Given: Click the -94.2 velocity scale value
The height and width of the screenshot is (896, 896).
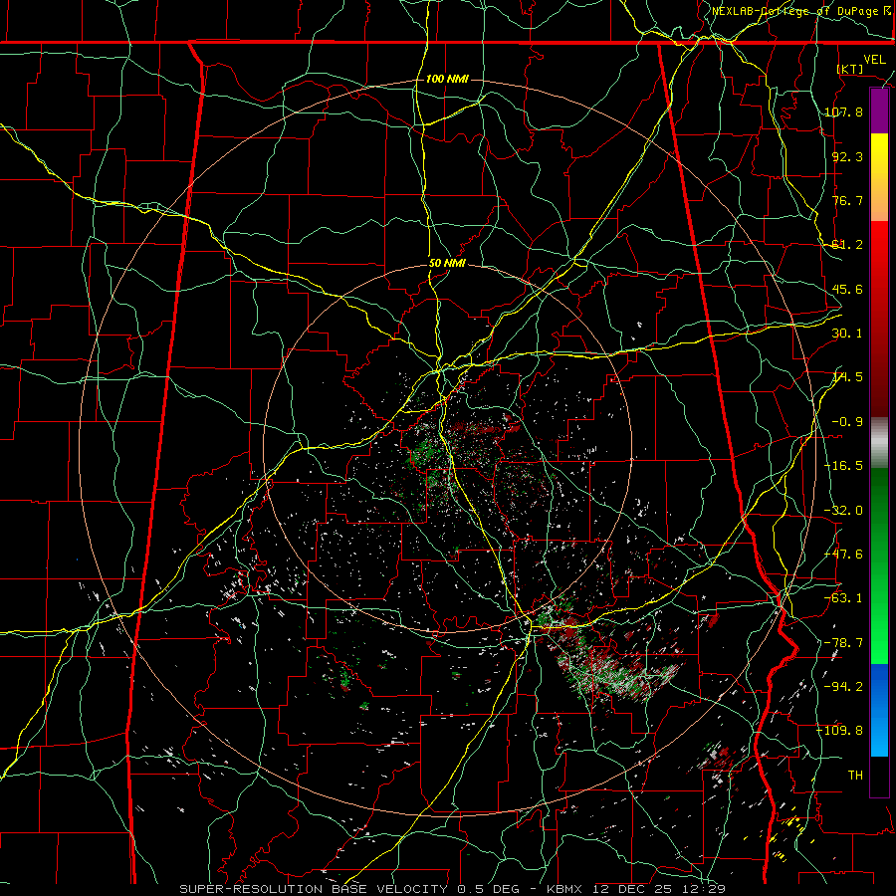Looking at the screenshot, I should click(x=844, y=686).
